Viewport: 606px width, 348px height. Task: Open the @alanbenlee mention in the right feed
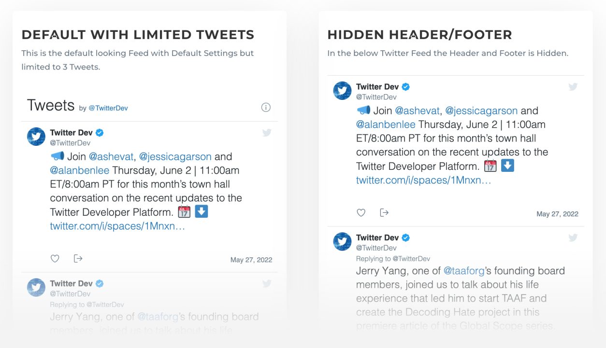point(386,125)
